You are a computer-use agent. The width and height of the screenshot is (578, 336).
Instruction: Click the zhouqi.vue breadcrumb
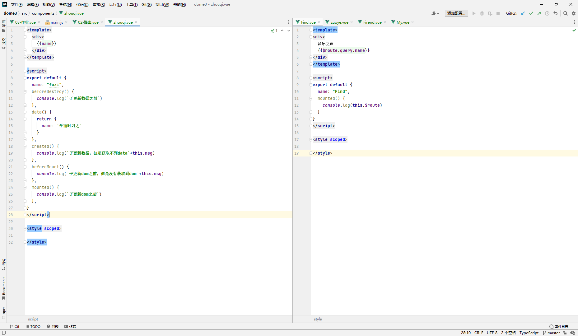(71, 13)
